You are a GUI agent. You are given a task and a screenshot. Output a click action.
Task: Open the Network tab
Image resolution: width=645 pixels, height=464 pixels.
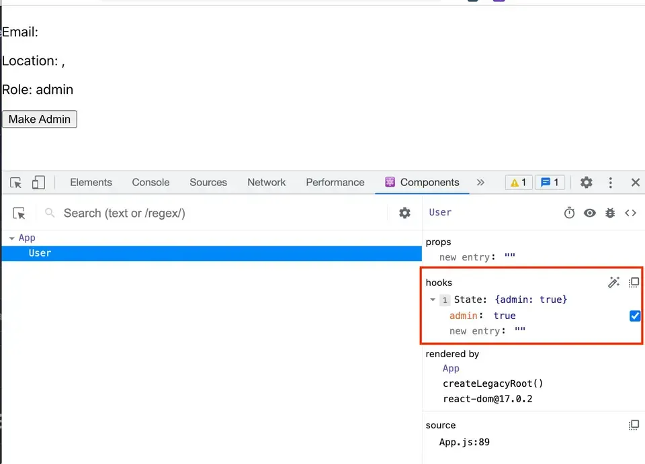point(266,182)
